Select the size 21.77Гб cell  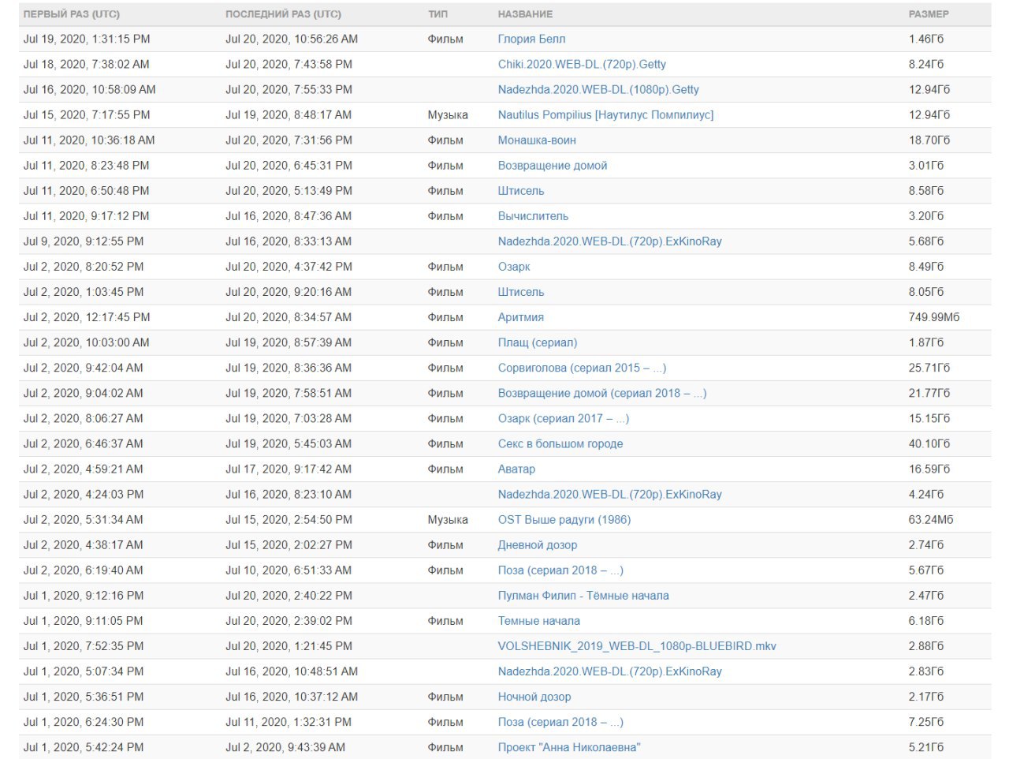pyautogui.click(x=929, y=392)
